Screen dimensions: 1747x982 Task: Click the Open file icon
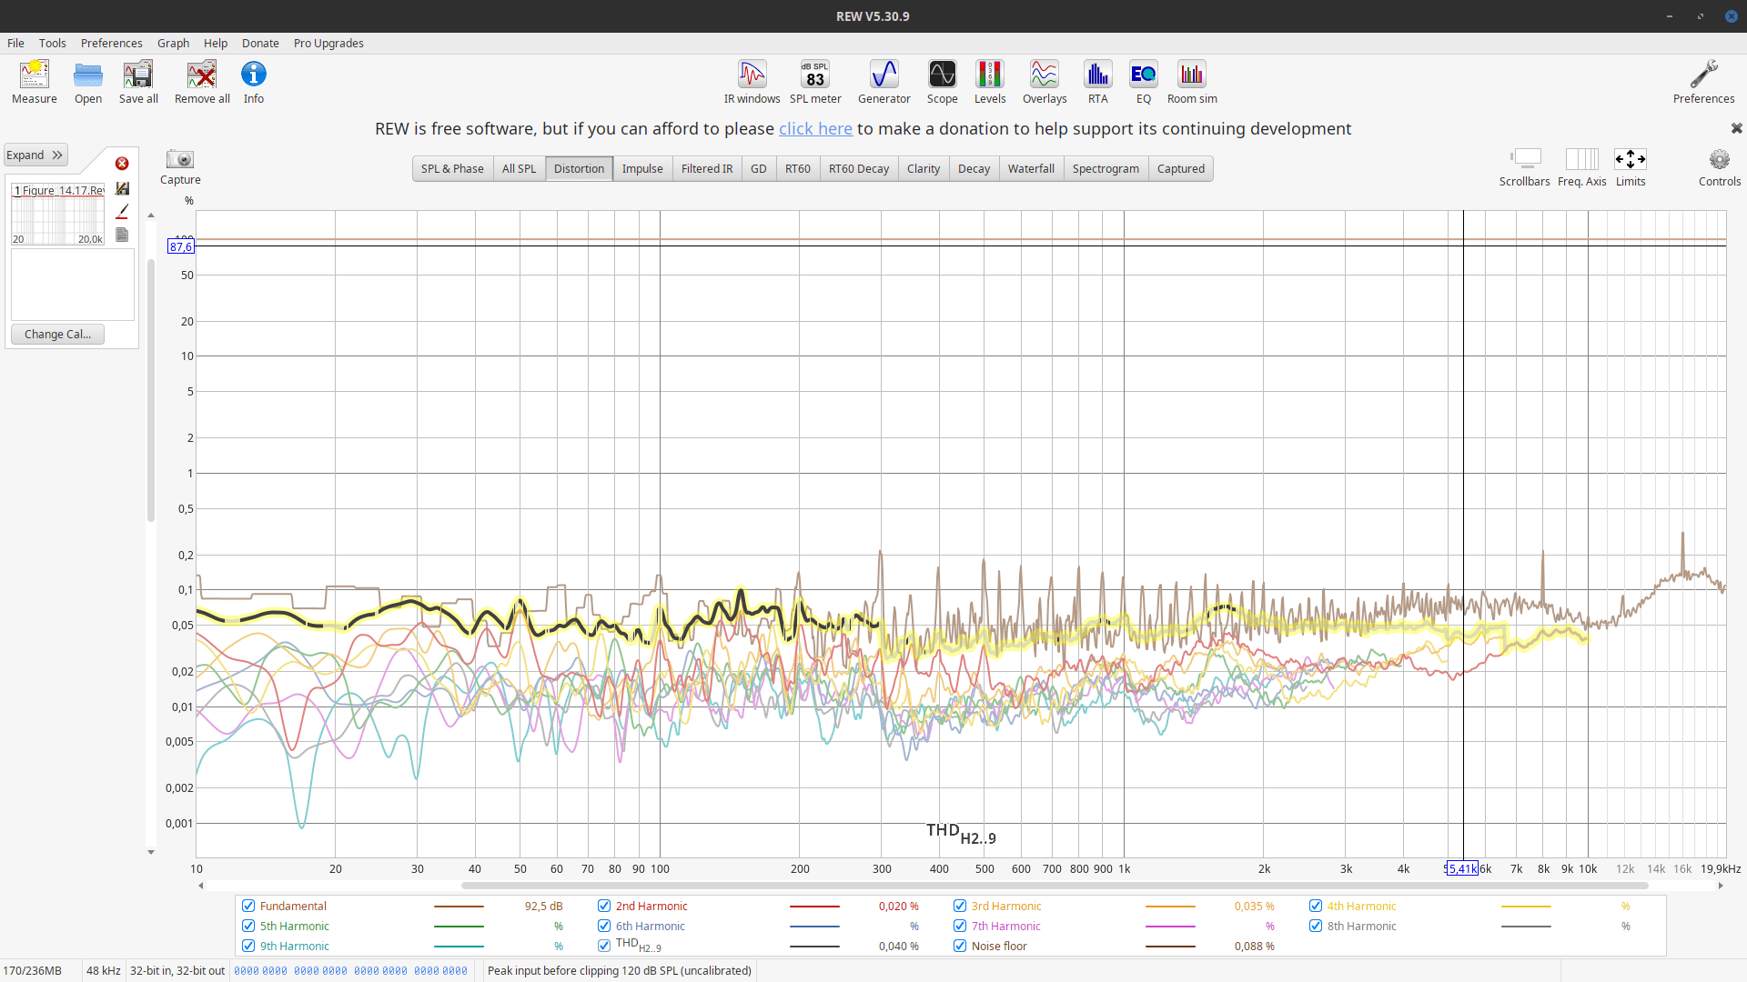click(88, 82)
